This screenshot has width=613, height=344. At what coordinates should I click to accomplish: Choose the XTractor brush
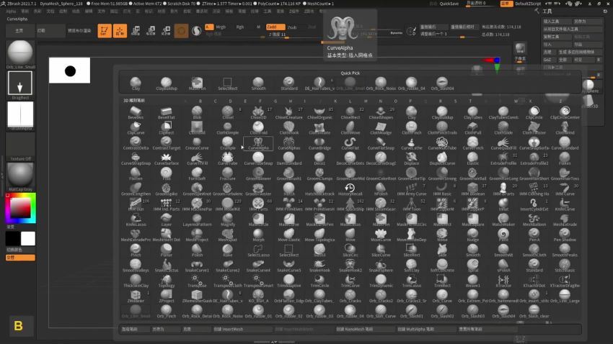point(503,281)
